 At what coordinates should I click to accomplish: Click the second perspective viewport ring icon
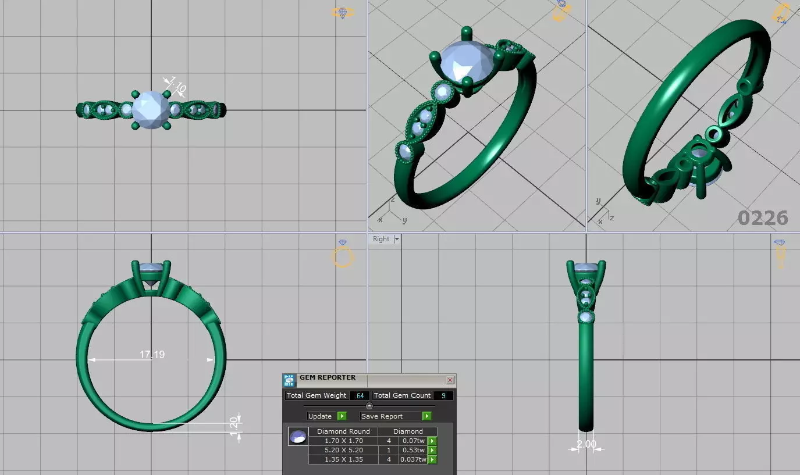(x=781, y=13)
